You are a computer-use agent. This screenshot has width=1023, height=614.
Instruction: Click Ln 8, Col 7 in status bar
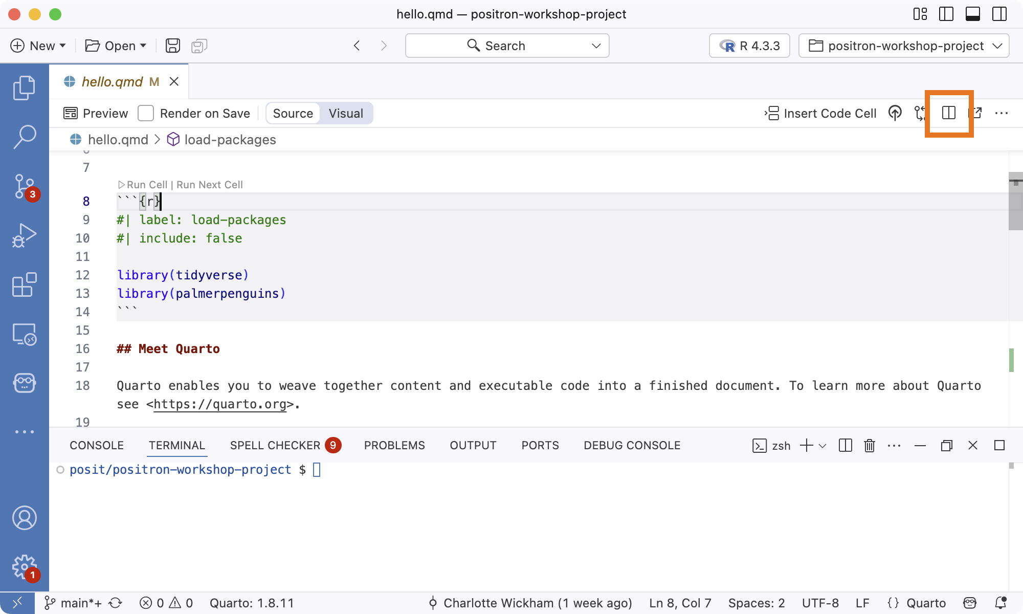coord(680,603)
